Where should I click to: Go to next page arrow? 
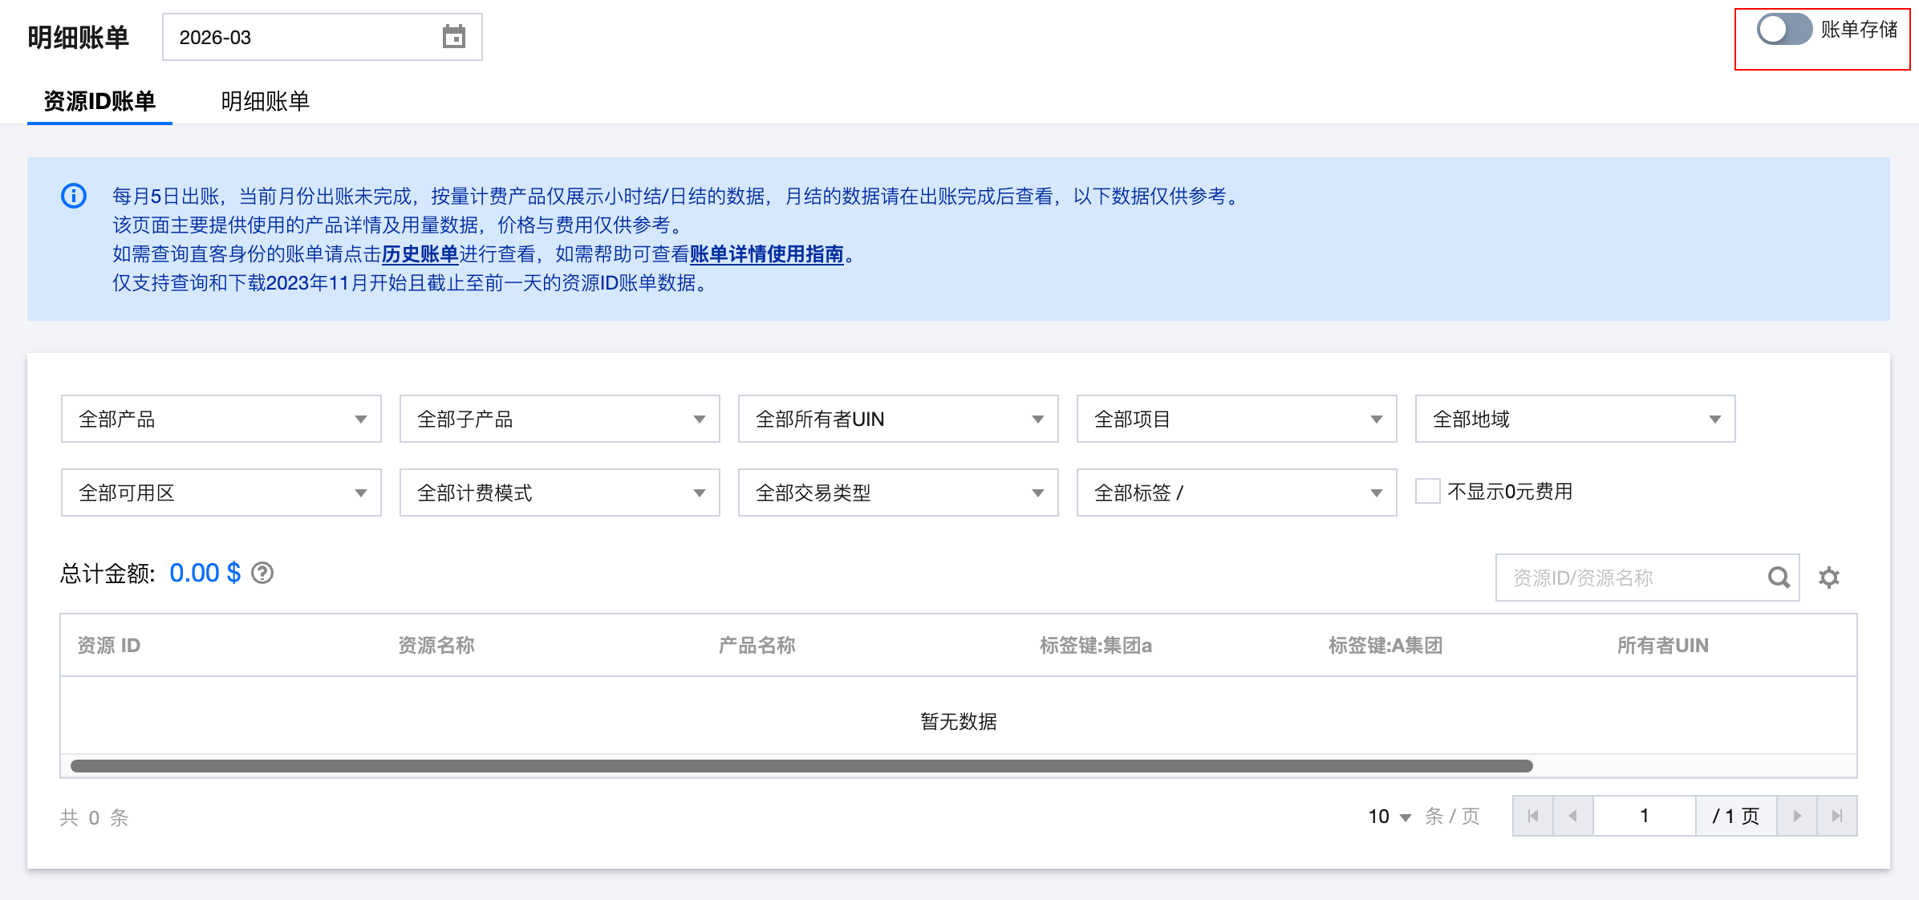pyautogui.click(x=1797, y=816)
